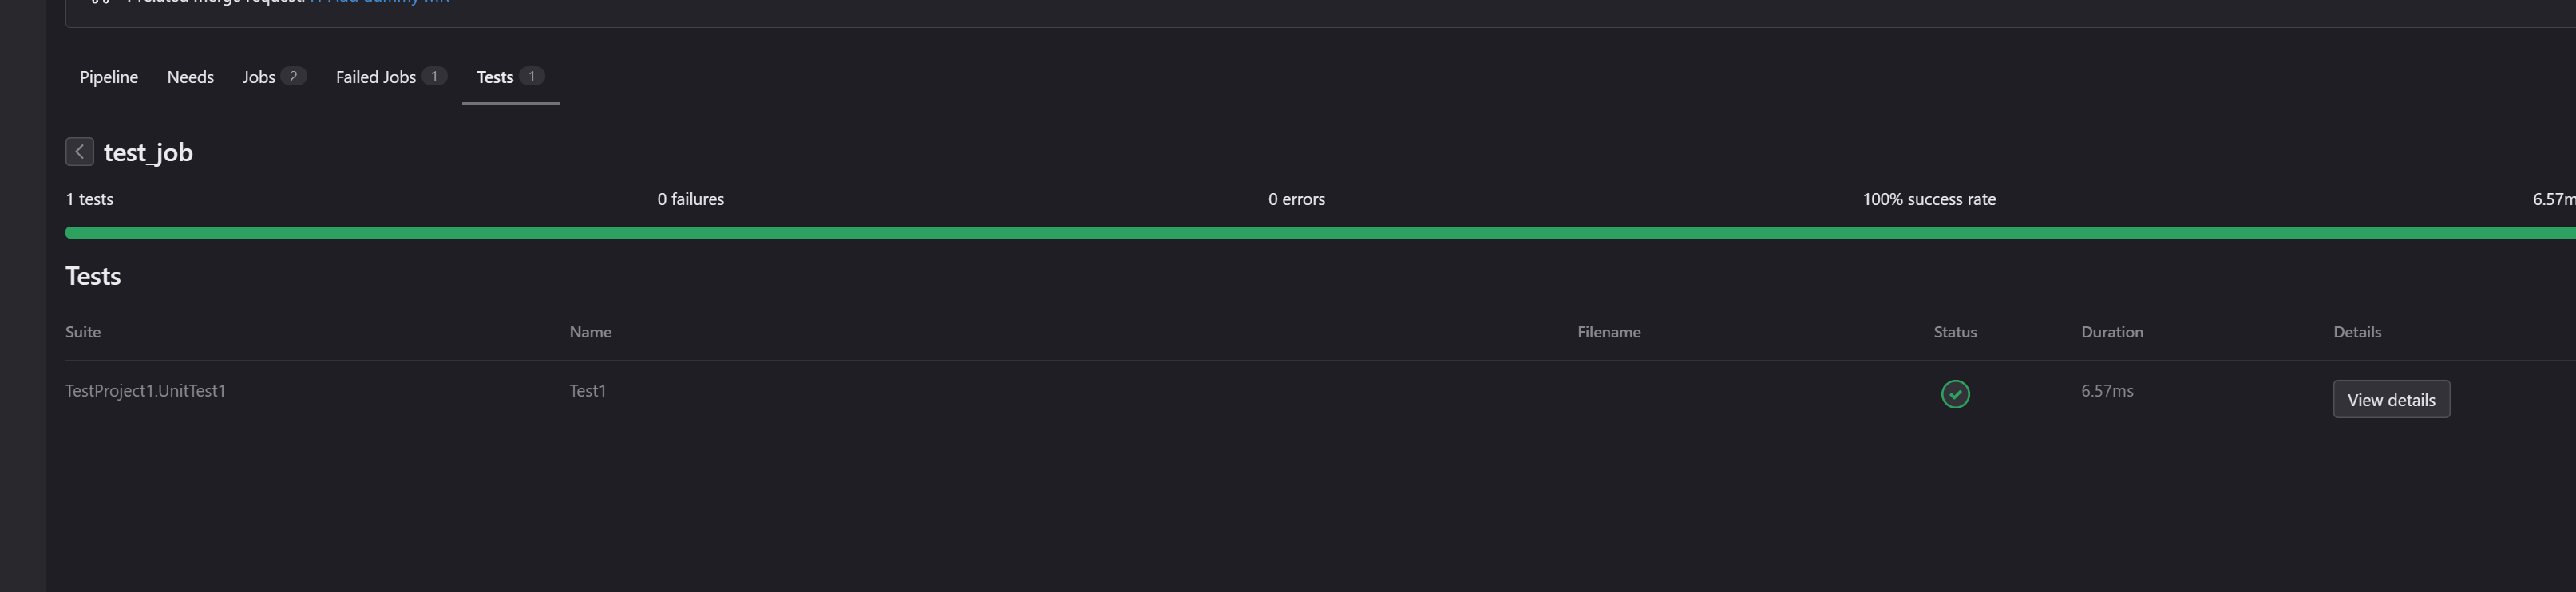Click the count badge on Failed Jobs tab
This screenshot has height=592, width=2576.
(434, 76)
